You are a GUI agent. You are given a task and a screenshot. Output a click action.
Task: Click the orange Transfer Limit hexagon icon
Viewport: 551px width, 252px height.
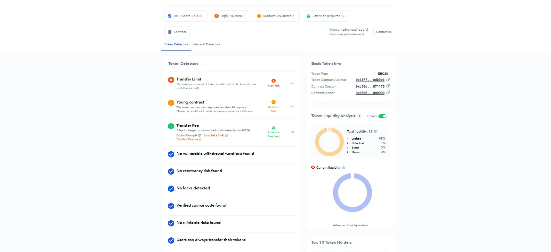[171, 80]
